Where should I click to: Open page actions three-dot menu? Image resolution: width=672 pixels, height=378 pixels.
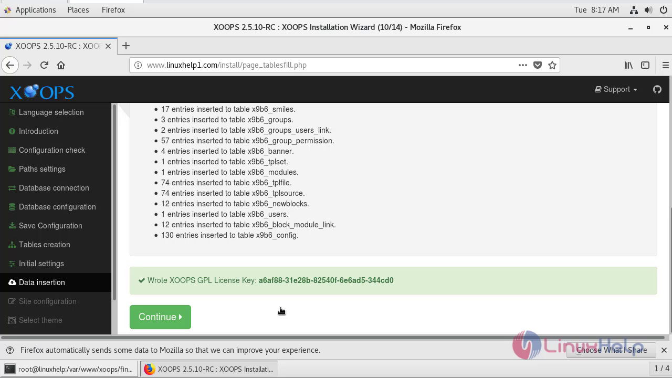(523, 65)
